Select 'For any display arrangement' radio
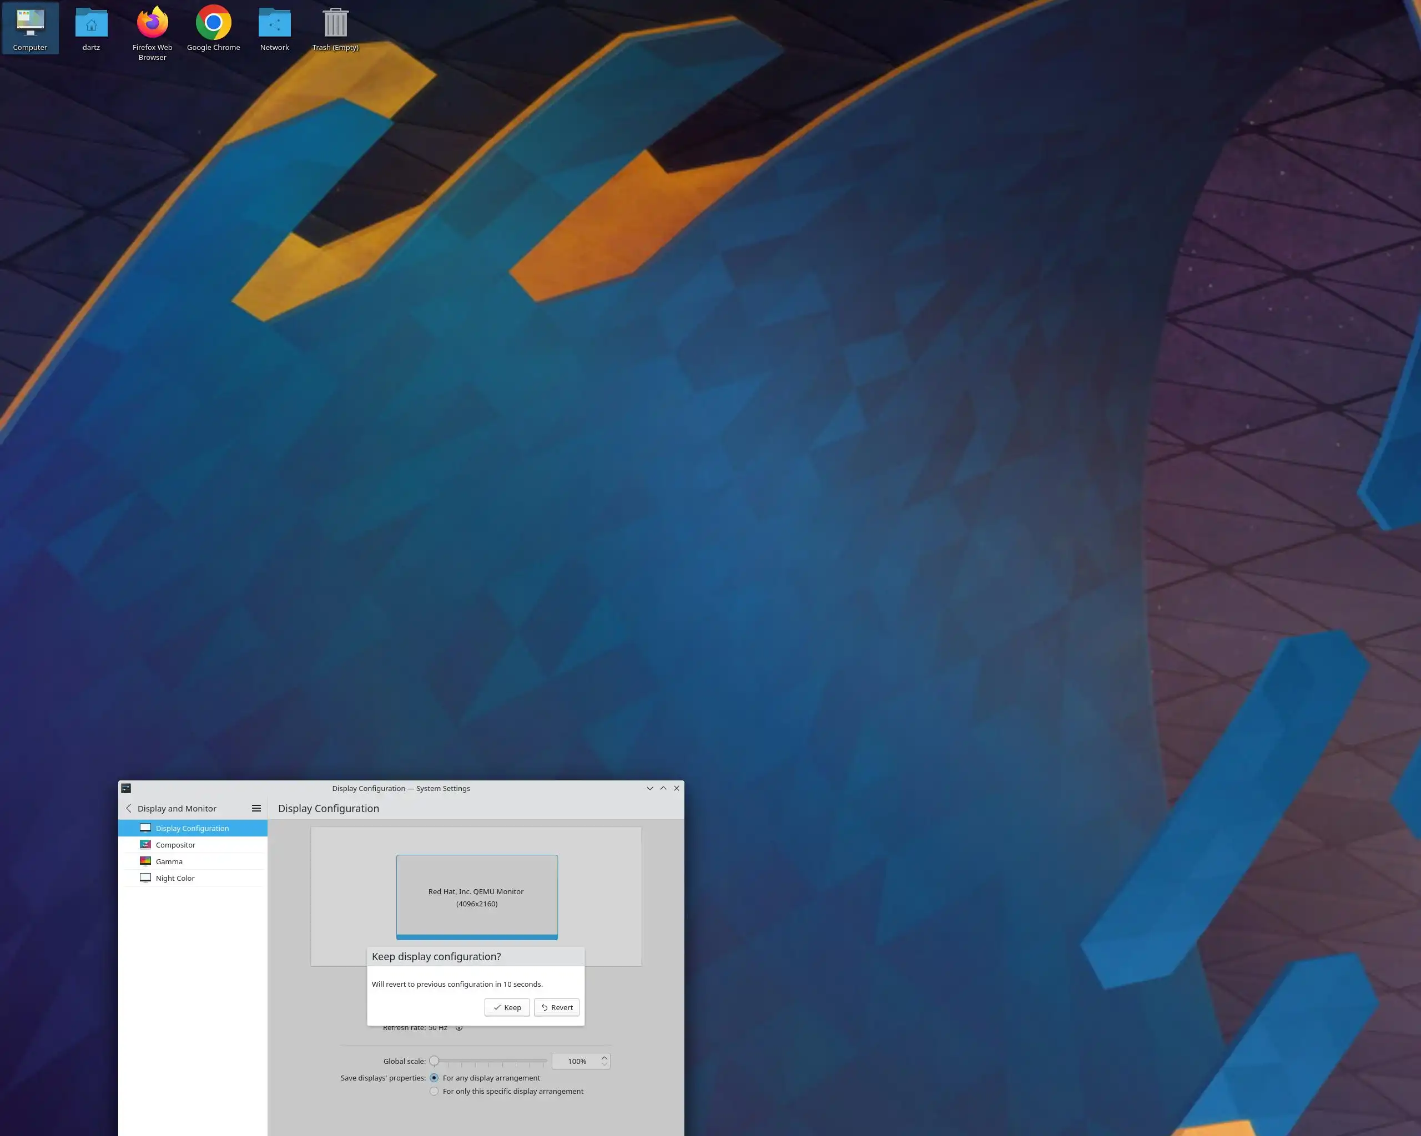Screen dimensions: 1421x1136 point(434,1077)
